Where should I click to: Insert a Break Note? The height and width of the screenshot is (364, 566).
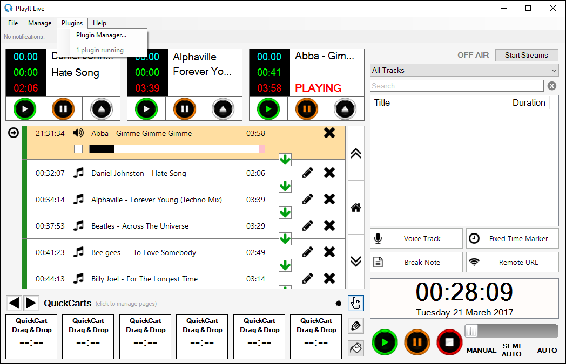click(416, 262)
